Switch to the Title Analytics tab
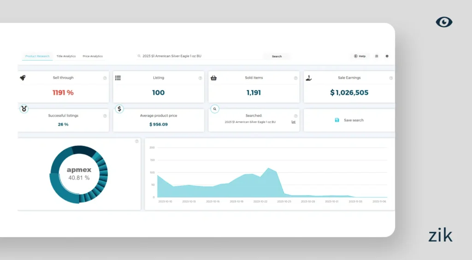 [x=66, y=56]
